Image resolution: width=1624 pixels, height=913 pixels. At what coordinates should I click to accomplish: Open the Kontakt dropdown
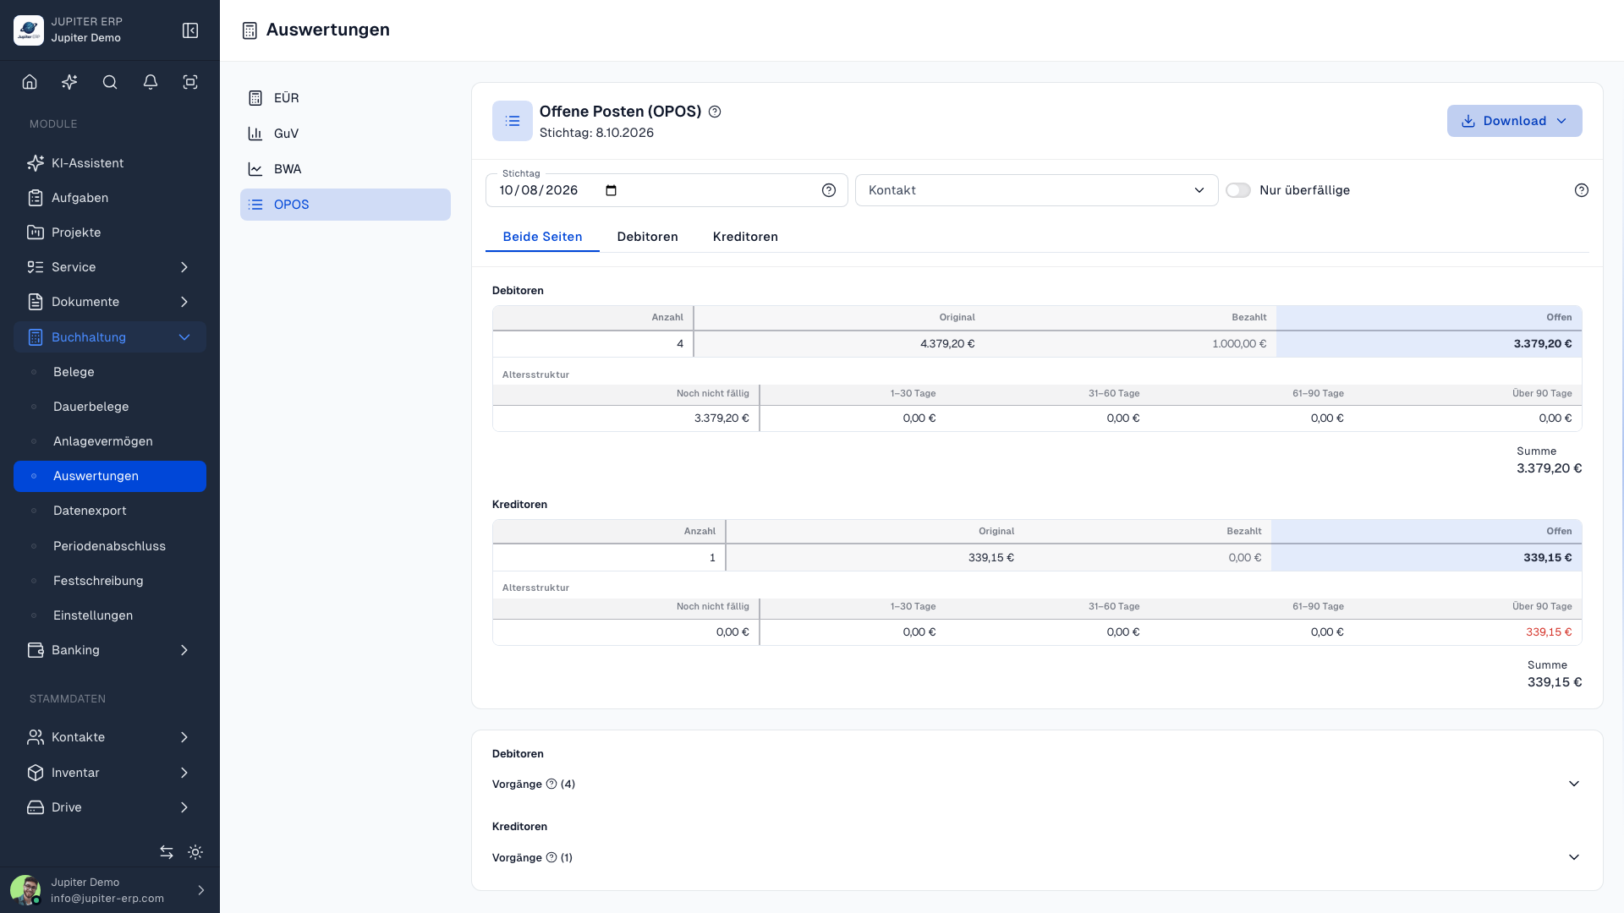coord(1036,190)
